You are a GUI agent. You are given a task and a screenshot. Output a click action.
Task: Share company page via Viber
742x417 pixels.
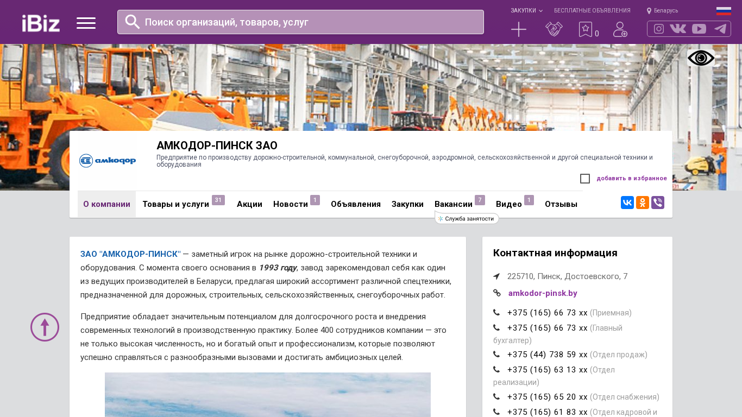(658, 203)
